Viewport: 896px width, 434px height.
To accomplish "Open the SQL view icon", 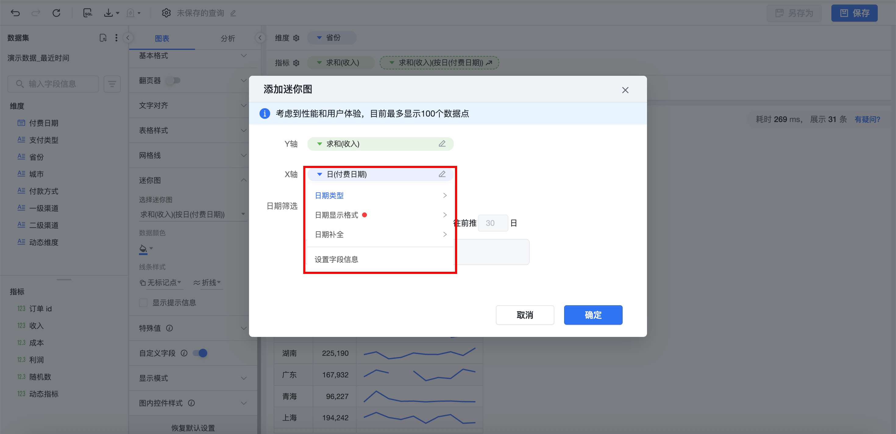I will 88,13.
